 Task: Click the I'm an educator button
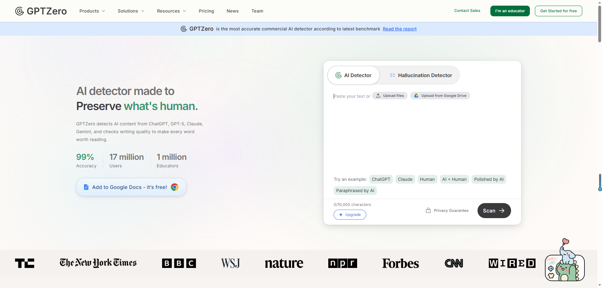tap(510, 11)
